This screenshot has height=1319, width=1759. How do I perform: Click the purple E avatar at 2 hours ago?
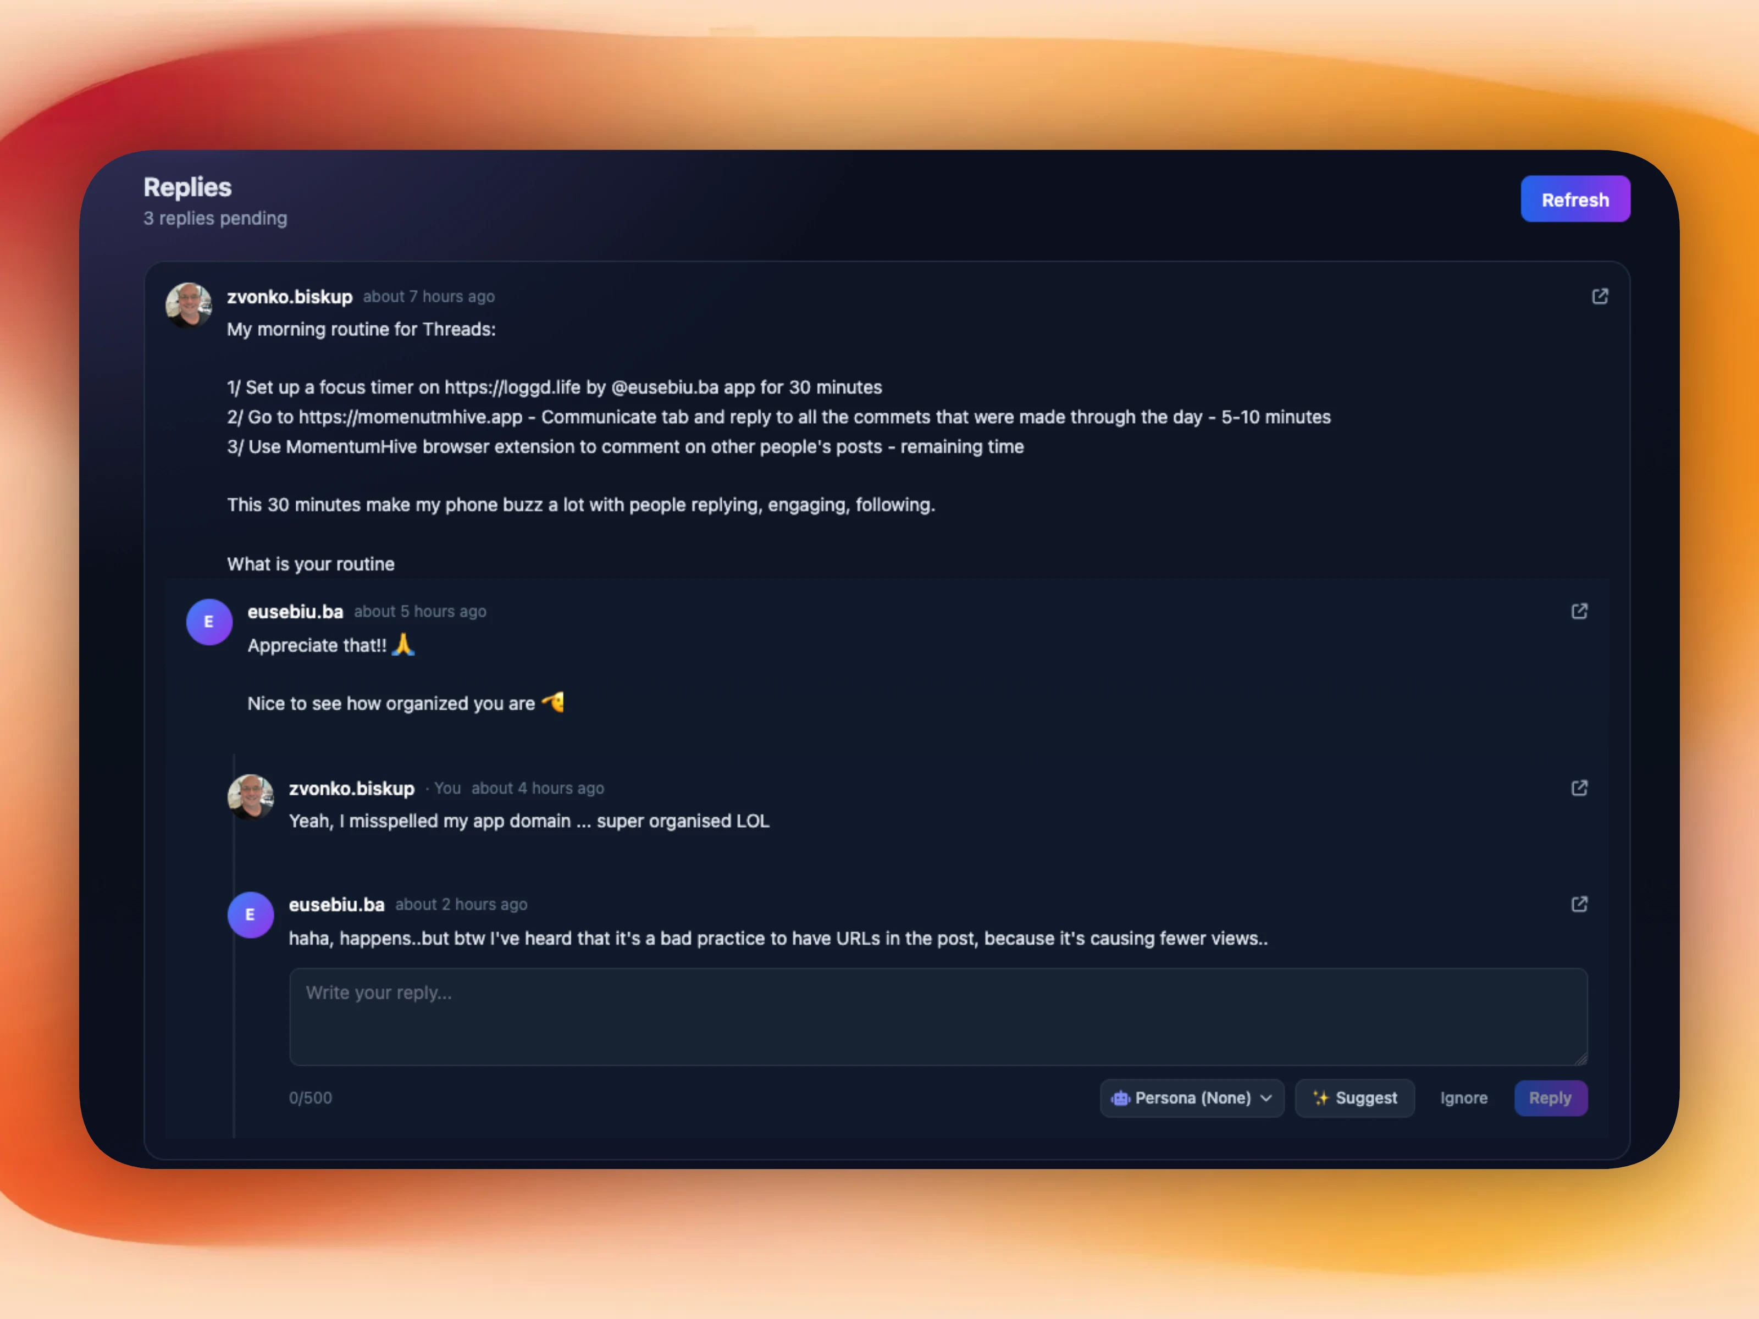251,915
